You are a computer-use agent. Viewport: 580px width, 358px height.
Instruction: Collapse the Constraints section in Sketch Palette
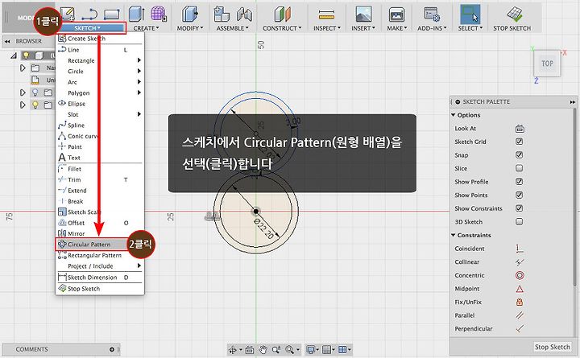pos(453,235)
